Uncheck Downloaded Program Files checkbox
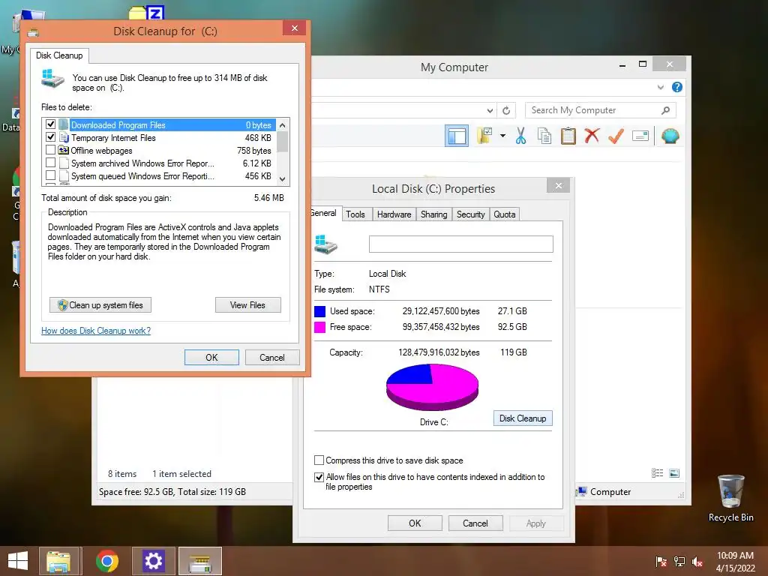Image resolution: width=768 pixels, height=576 pixels. pos(50,124)
